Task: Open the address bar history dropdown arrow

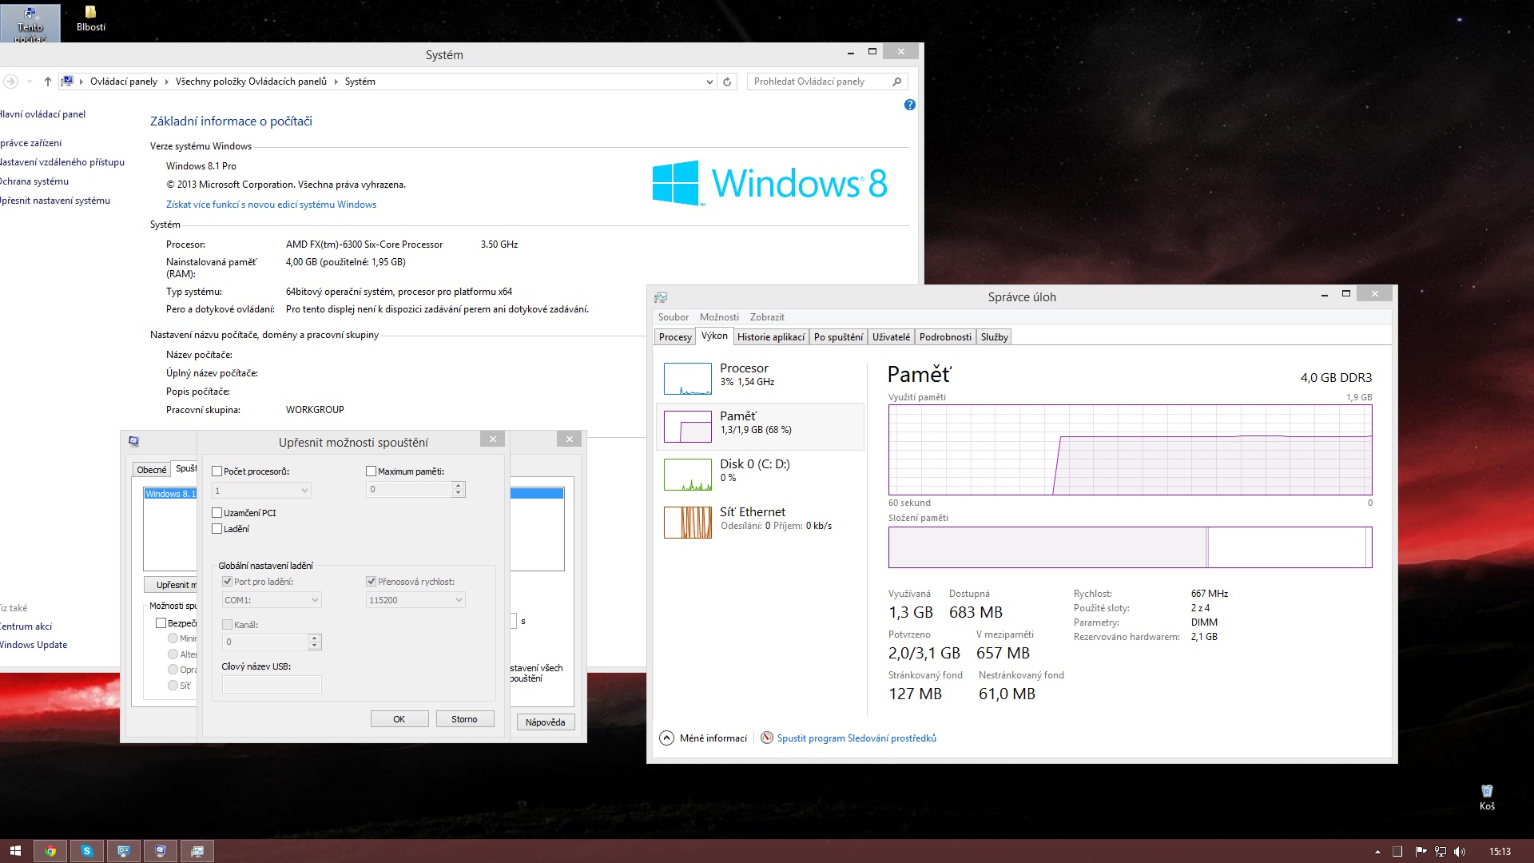Action: (x=709, y=82)
